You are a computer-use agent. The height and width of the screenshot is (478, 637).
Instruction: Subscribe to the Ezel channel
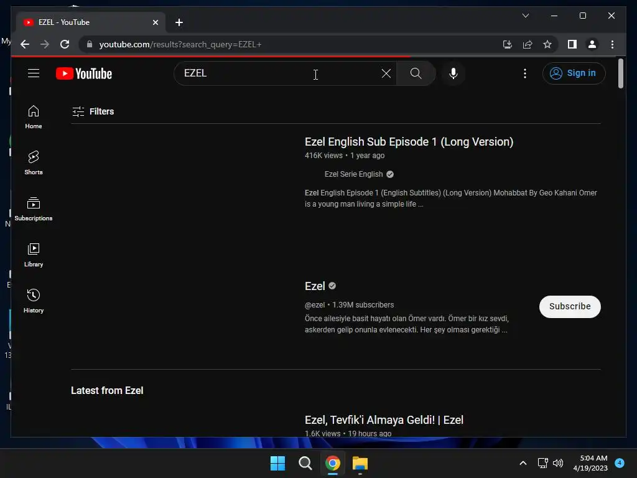[x=570, y=306]
